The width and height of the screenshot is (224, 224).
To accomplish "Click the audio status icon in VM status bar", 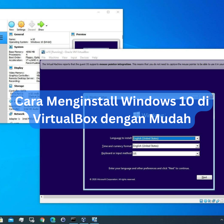I will pyautogui.click(x=209, y=201).
